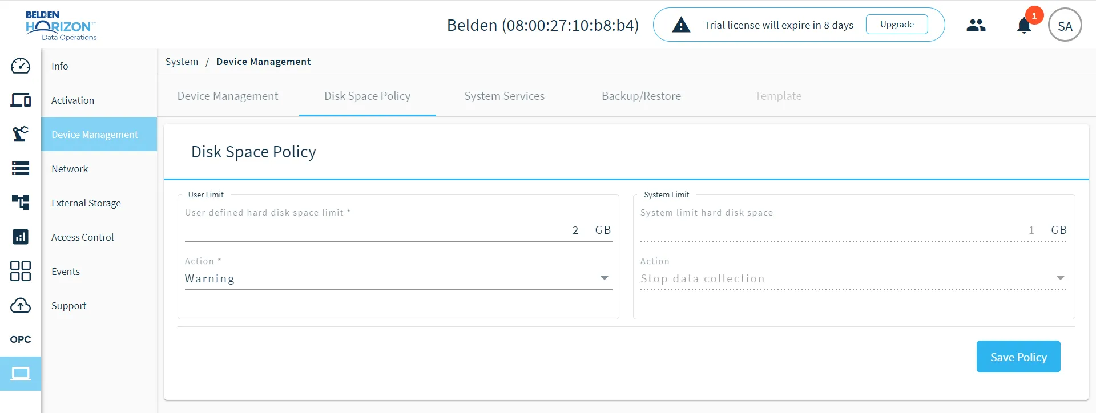This screenshot has height=413, width=1096.
Task: Open the stacked list storage icon
Action: pyautogui.click(x=21, y=168)
